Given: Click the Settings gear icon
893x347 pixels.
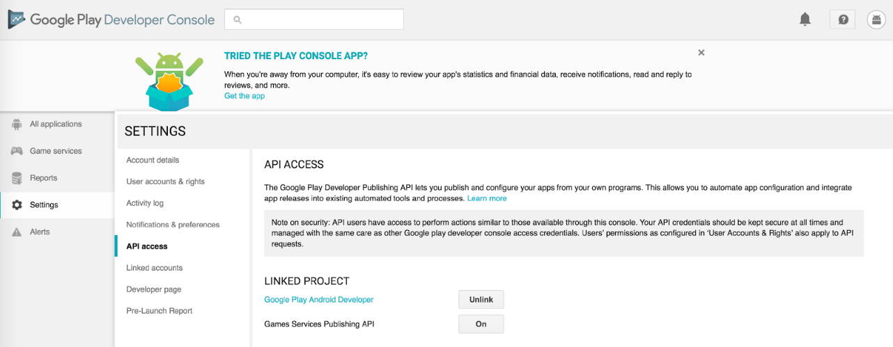Looking at the screenshot, I should click(17, 205).
